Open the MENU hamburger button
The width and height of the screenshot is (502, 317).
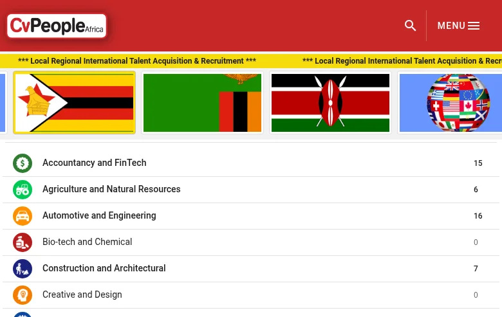click(458, 26)
